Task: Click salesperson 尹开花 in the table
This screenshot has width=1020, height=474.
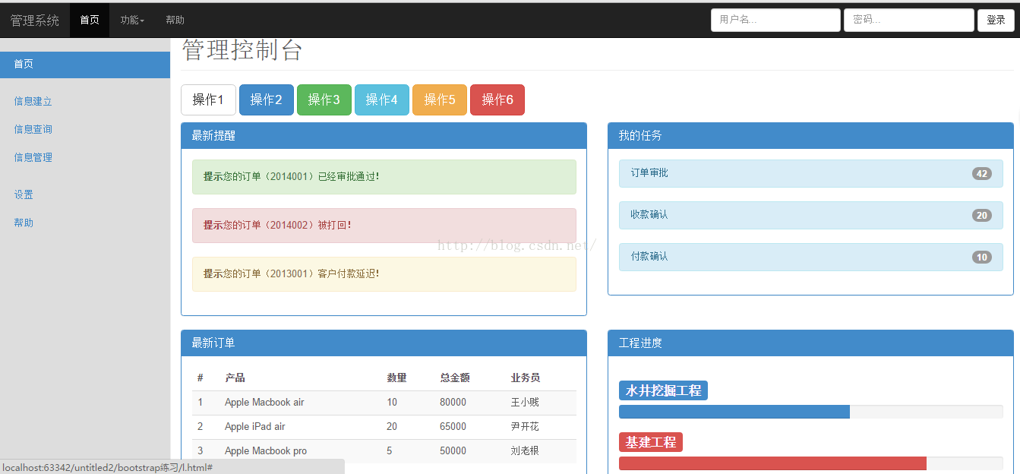Action: (525, 427)
